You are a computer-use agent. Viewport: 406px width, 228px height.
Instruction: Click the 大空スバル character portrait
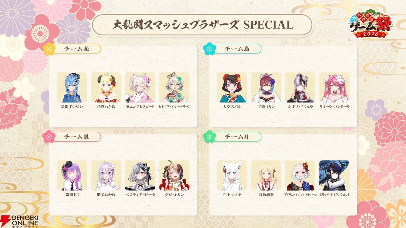click(232, 87)
